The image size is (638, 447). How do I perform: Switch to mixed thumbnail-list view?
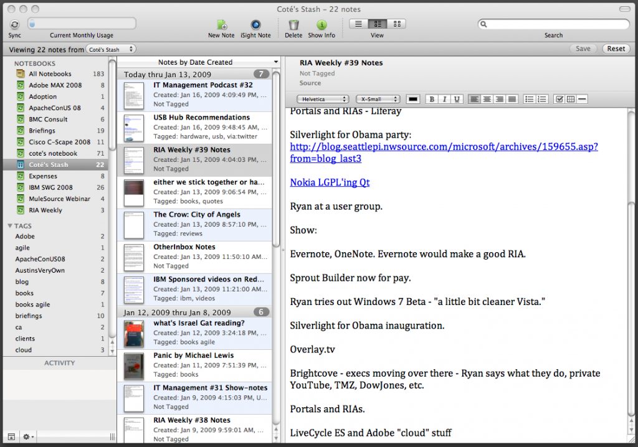(378, 24)
